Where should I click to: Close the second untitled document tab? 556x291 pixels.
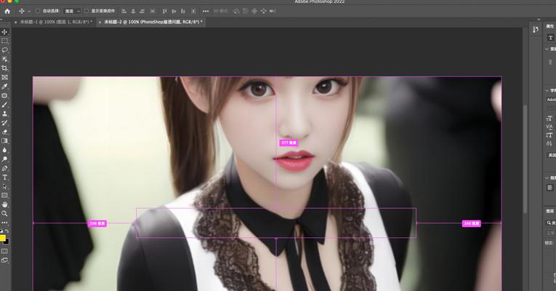point(100,22)
